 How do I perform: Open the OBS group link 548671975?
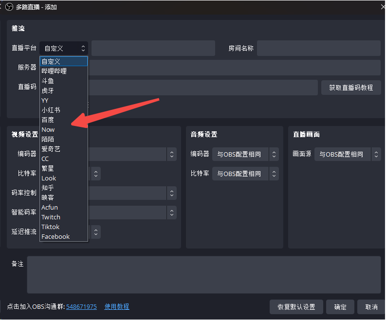click(81, 307)
